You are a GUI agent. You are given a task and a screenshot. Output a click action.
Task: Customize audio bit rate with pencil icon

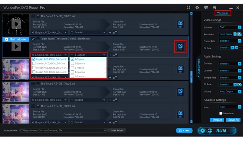[x=240, y=85]
